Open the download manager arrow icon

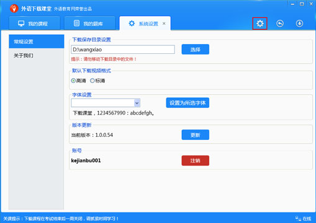click(x=299, y=24)
